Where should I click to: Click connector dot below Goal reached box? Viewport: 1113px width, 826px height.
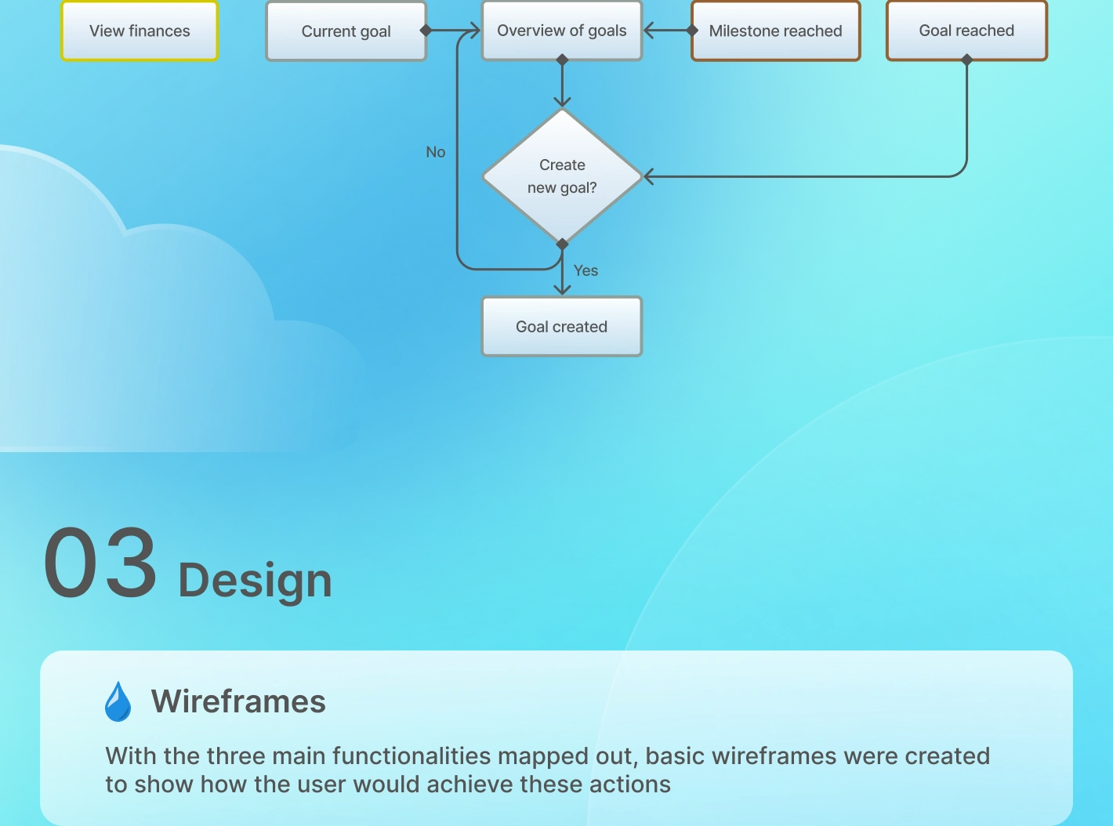click(966, 60)
